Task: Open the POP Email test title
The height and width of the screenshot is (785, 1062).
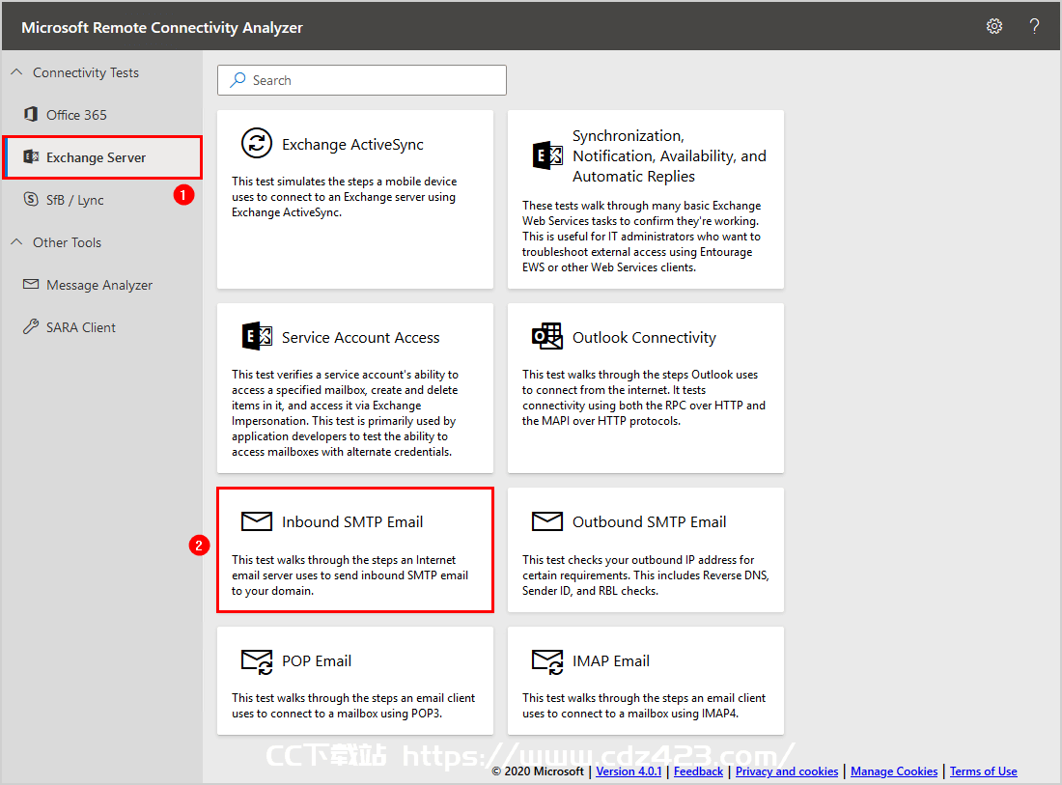Action: click(317, 661)
